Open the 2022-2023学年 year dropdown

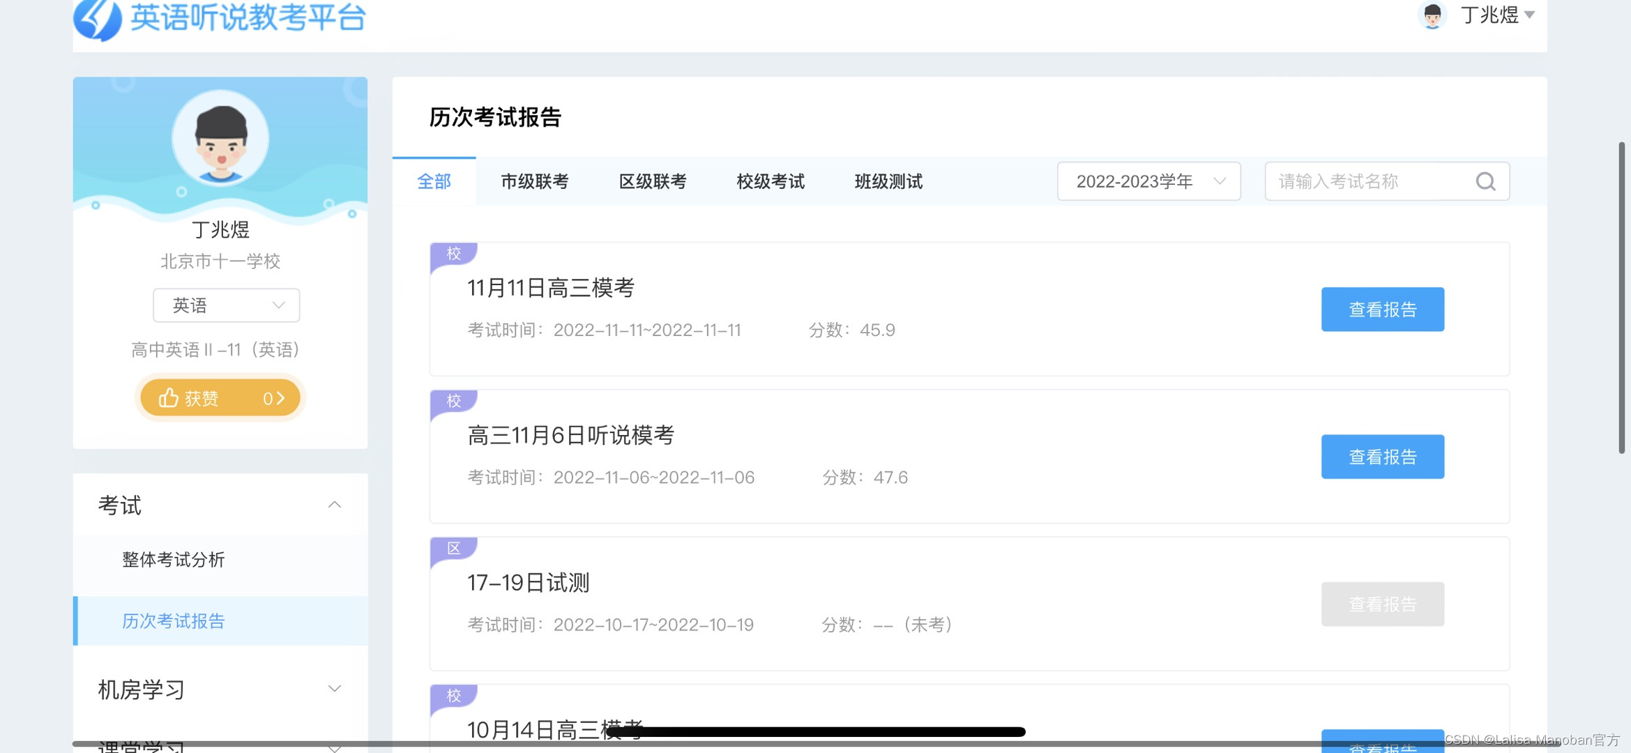tap(1148, 182)
